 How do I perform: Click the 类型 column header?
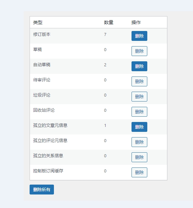coord(38,22)
